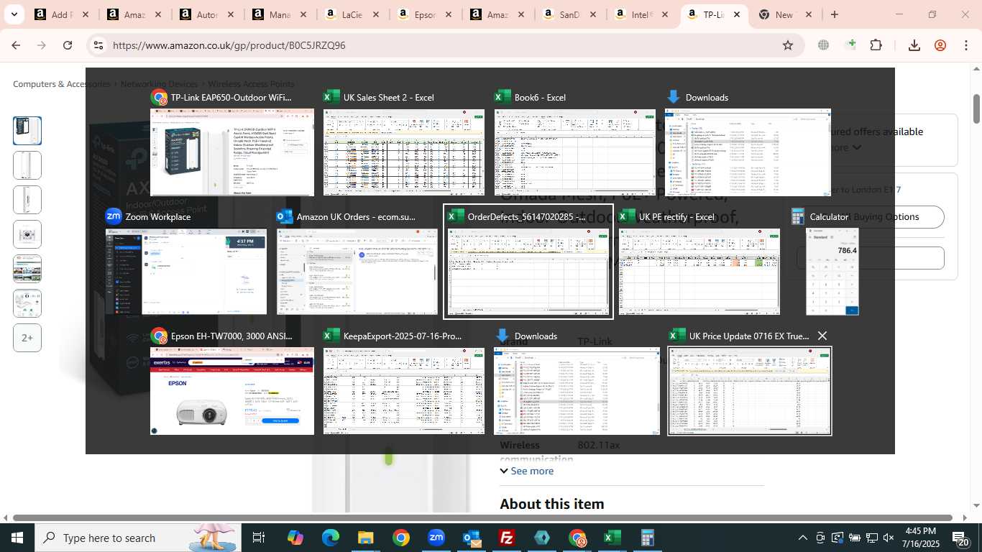Open Chrome downloads icon
Image resolution: width=982 pixels, height=552 pixels.
click(914, 45)
